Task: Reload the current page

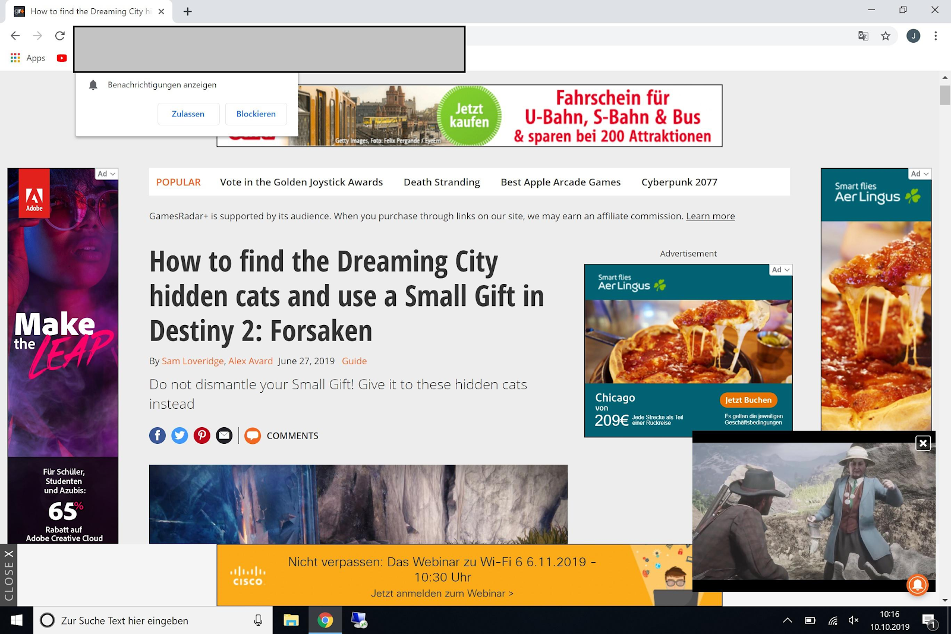Action: pyautogui.click(x=60, y=36)
